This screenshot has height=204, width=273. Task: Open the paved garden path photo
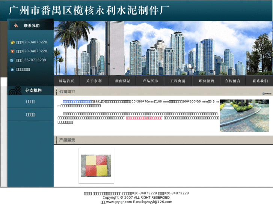tap(244, 116)
